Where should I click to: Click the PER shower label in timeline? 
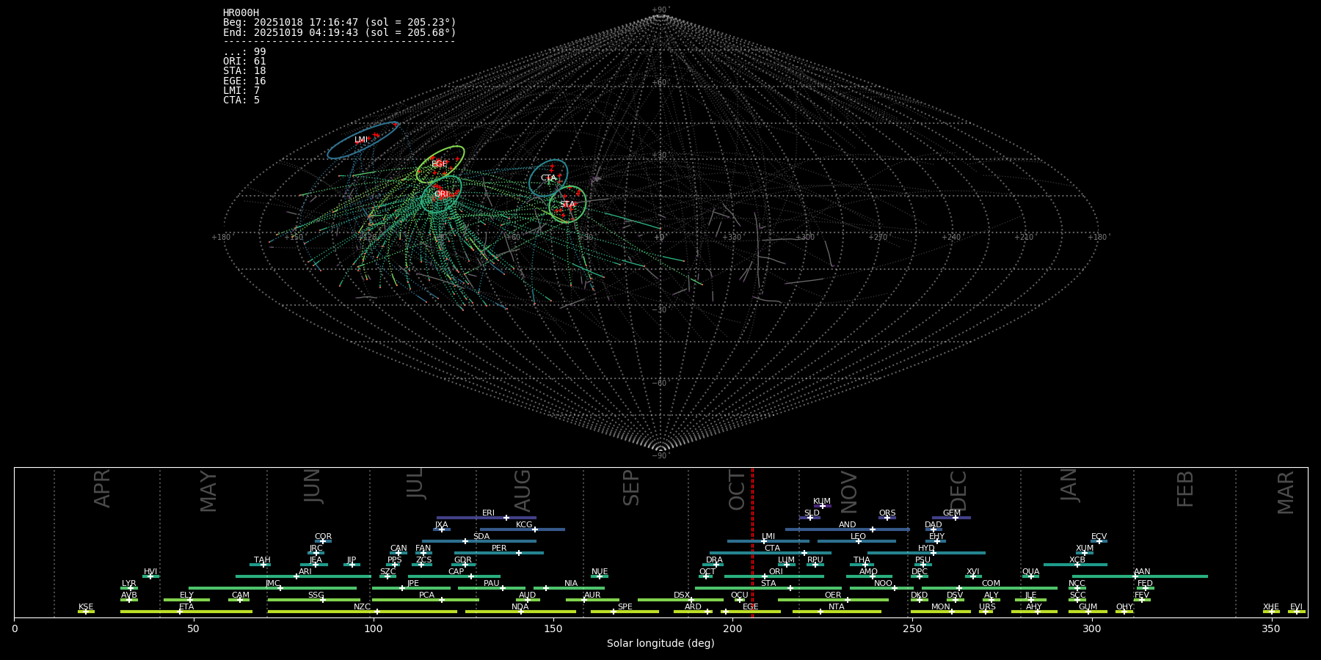(x=499, y=549)
